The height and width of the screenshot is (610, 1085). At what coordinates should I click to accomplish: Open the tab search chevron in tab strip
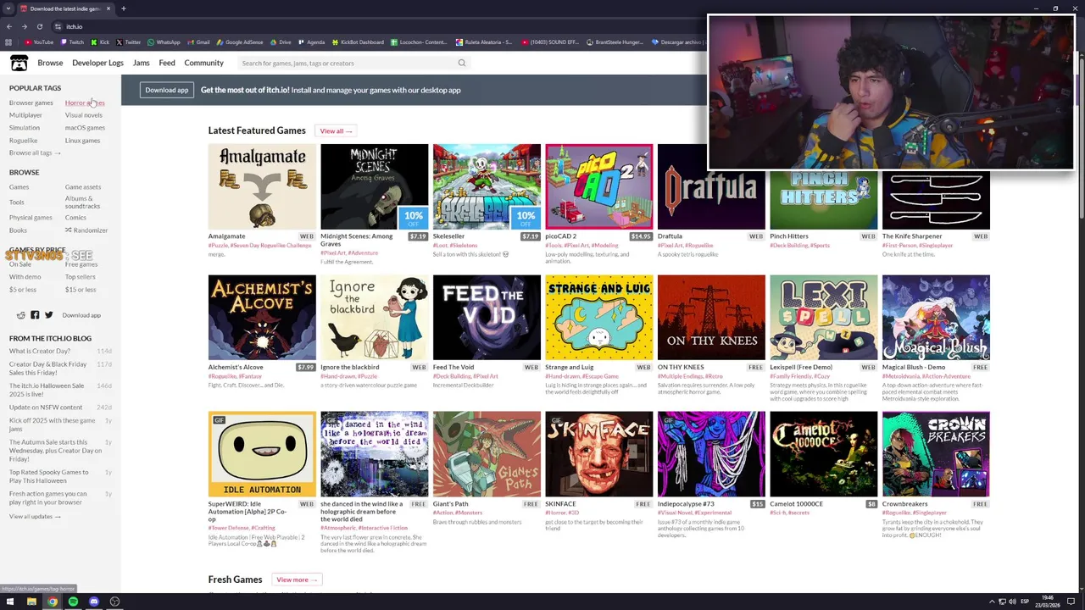[x=8, y=8]
